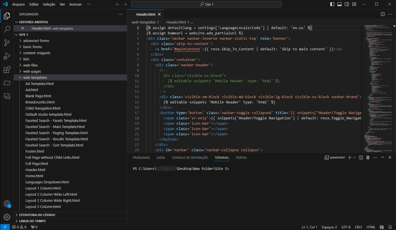Open errors and warnings count in status bar
The width and height of the screenshot is (396, 230).
(19, 227)
